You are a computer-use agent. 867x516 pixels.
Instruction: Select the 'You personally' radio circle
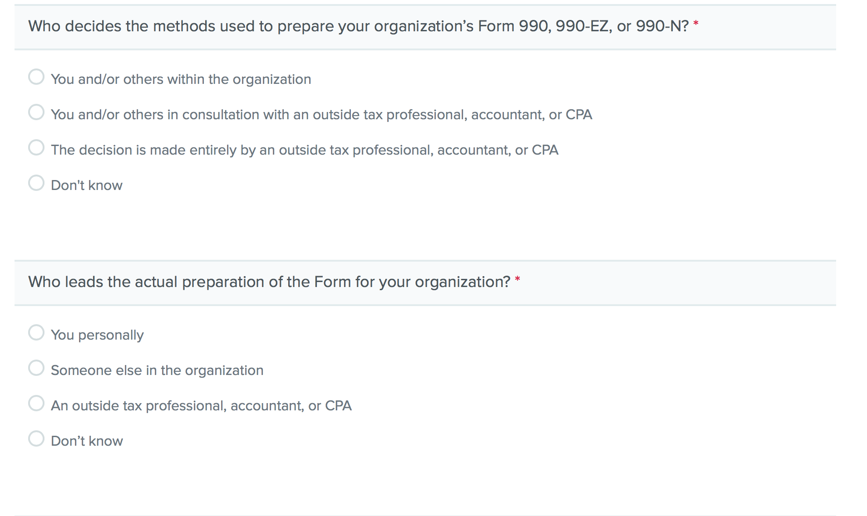[36, 332]
